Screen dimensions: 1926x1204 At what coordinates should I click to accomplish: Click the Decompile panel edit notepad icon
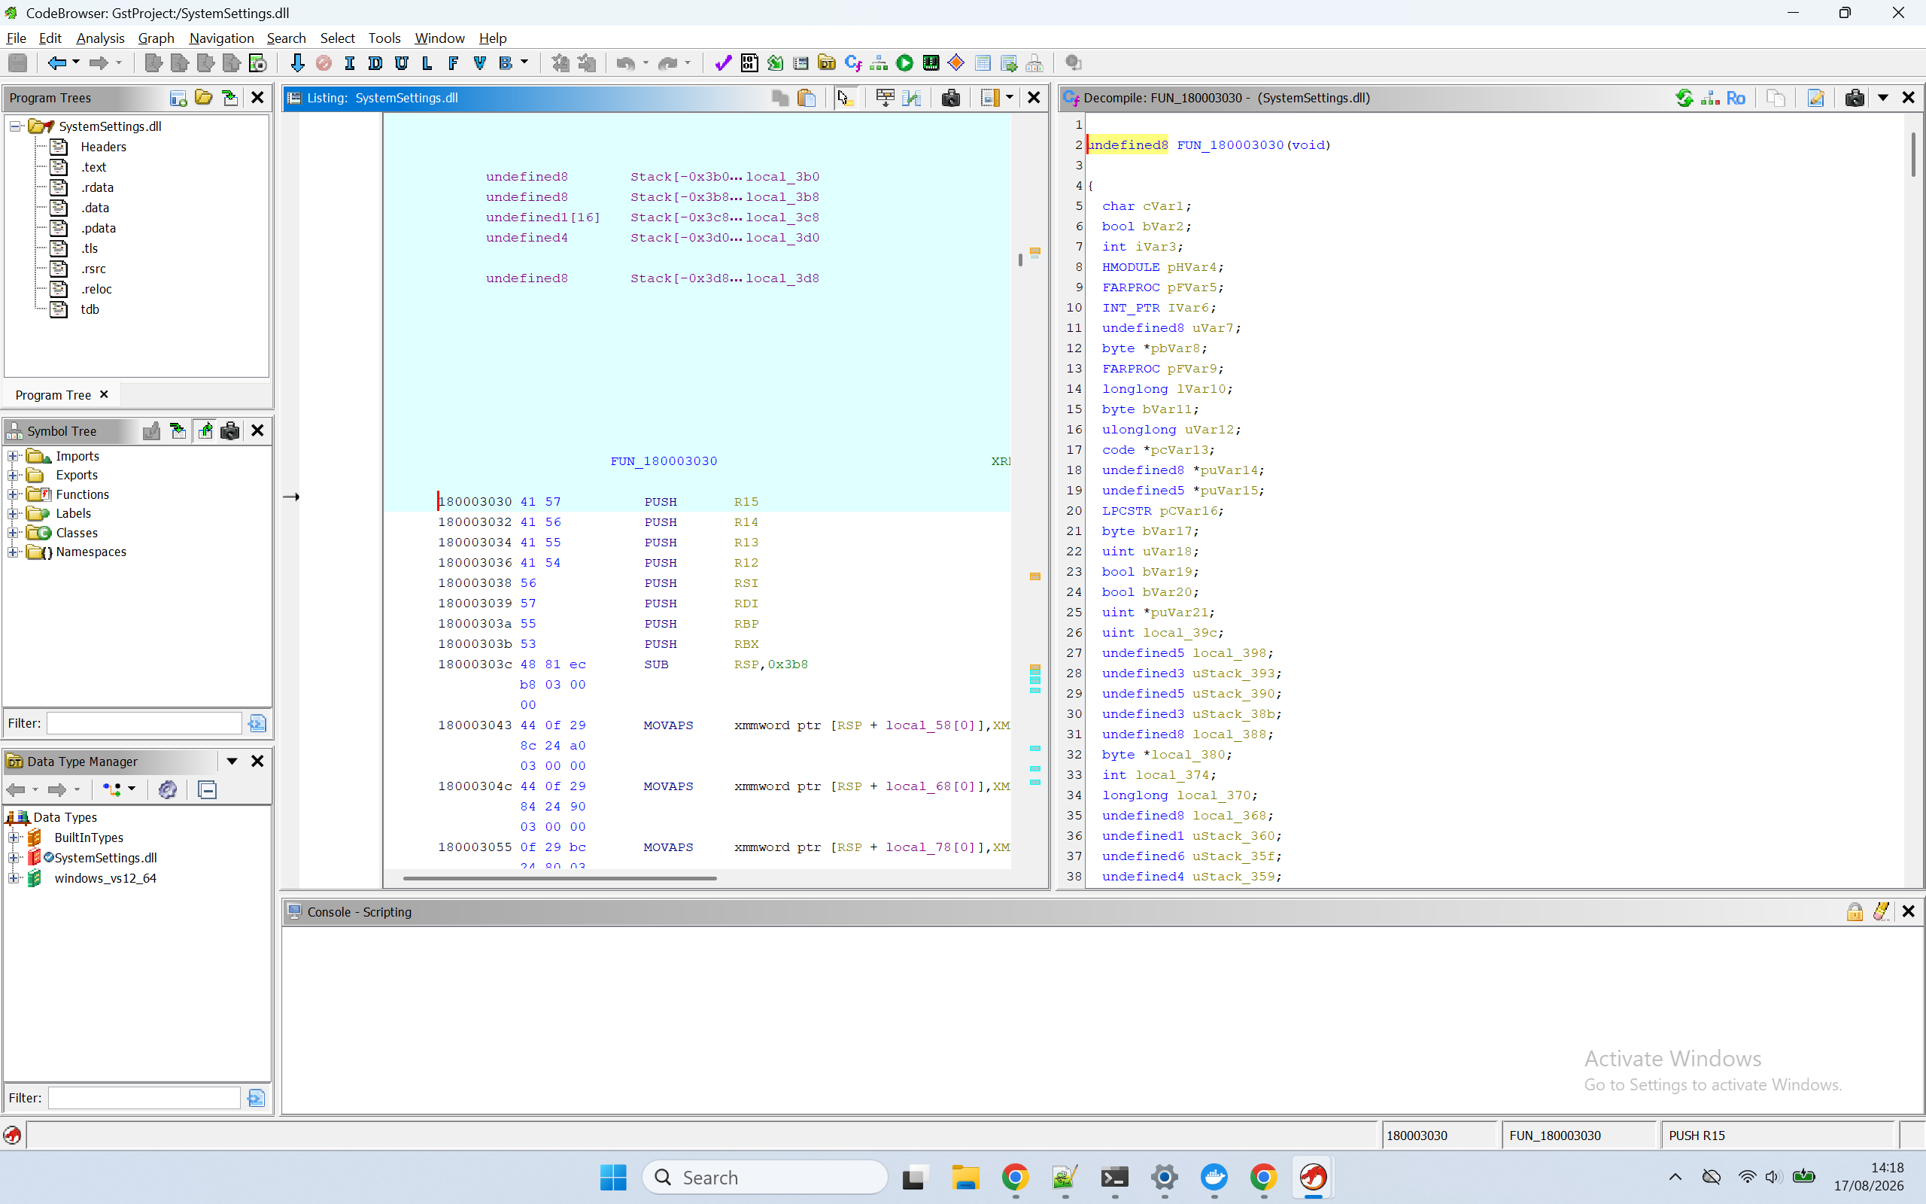[1815, 98]
